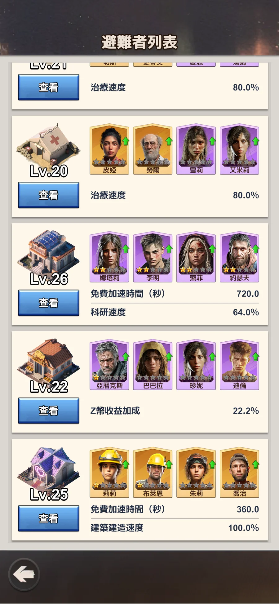Tap the green upgrade arrow on 喬治
279x604 pixels.
tap(255, 464)
